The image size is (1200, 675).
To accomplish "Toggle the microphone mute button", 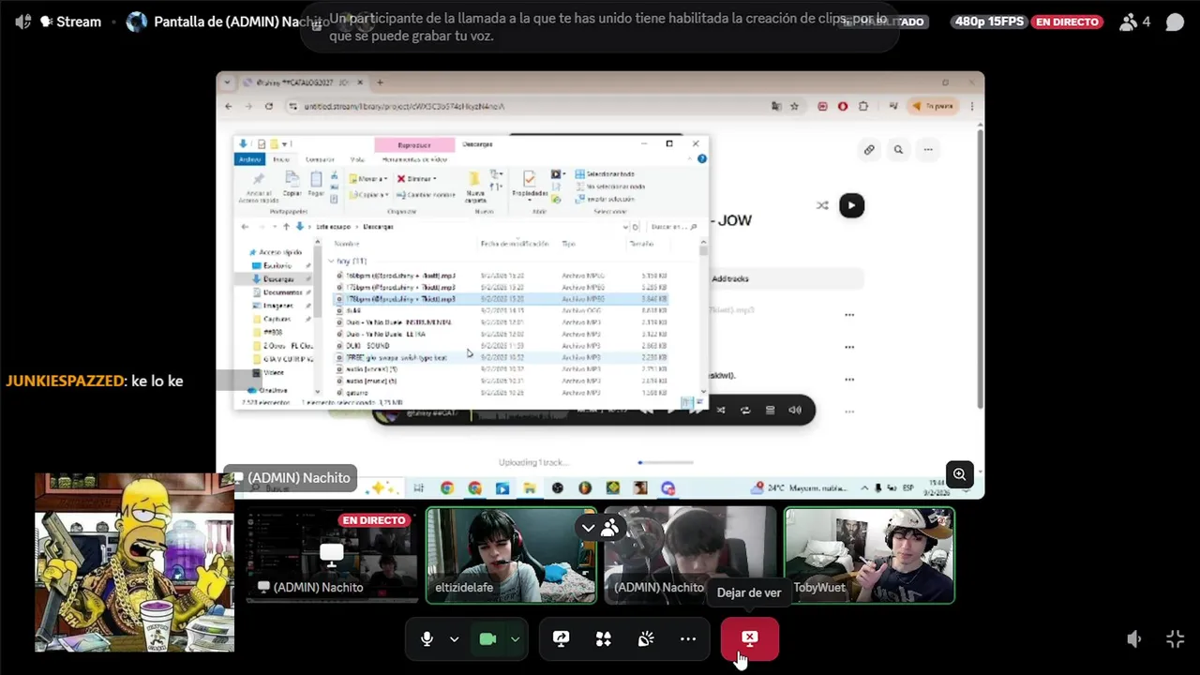I will click(x=427, y=638).
